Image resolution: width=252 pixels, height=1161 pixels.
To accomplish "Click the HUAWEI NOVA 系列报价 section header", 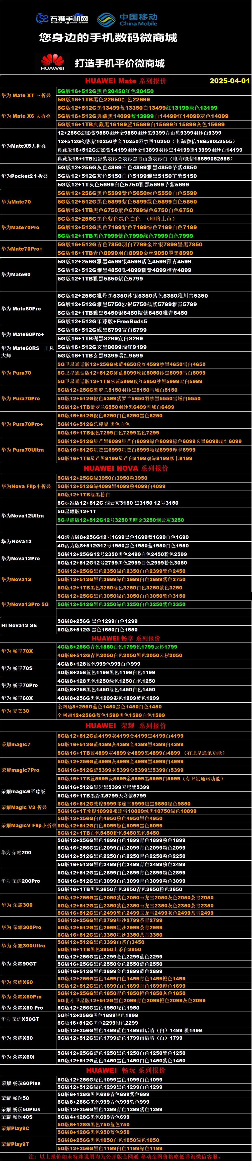I will click(126, 468).
